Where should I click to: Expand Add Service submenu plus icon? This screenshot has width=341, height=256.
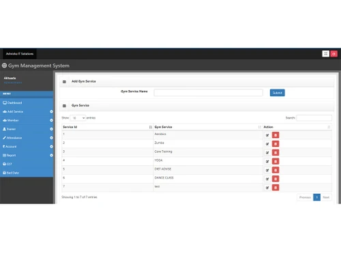[51, 111]
